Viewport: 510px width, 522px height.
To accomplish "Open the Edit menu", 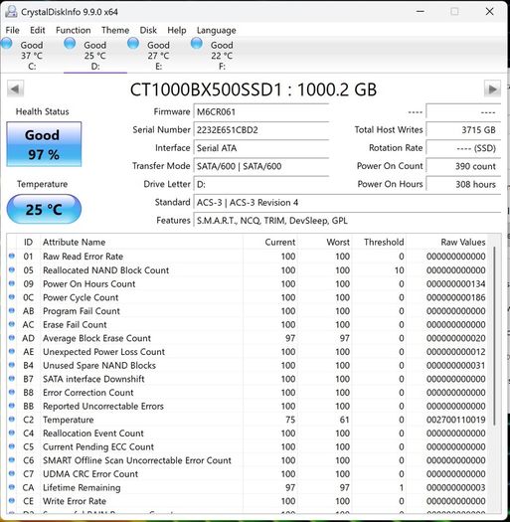I will (x=38, y=30).
